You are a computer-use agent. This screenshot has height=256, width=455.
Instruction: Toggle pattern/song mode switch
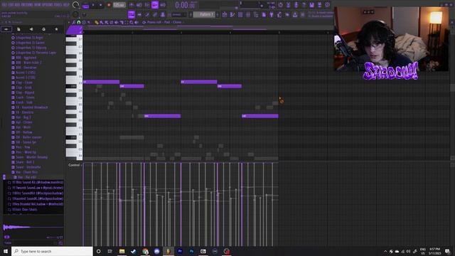85,5
